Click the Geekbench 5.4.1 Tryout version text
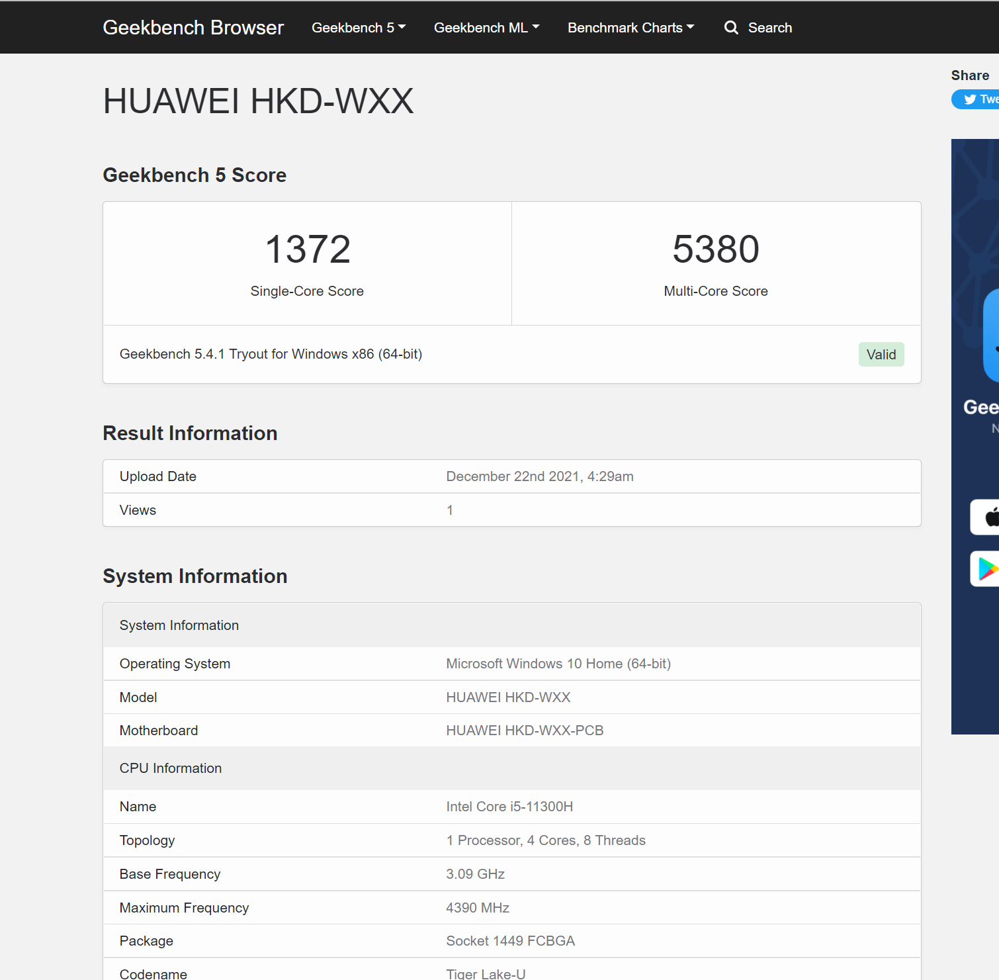 pos(271,354)
